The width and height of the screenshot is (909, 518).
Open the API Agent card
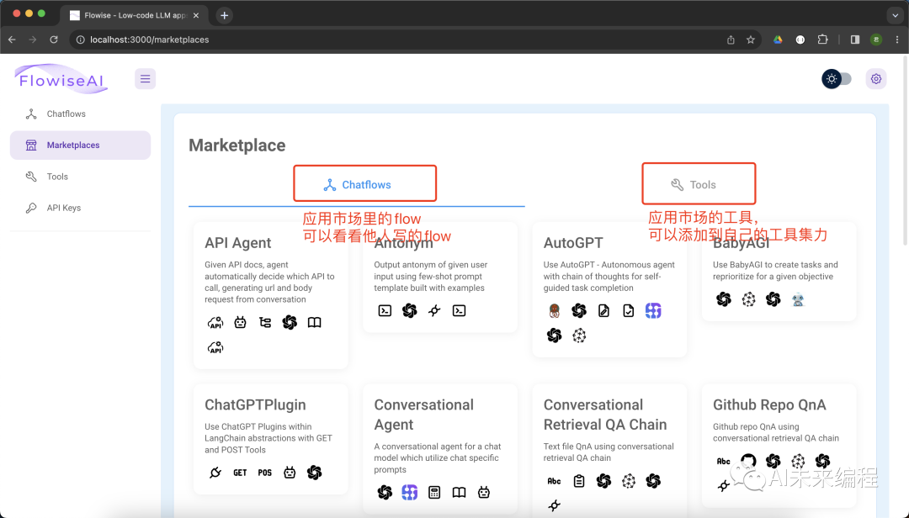[x=271, y=295]
